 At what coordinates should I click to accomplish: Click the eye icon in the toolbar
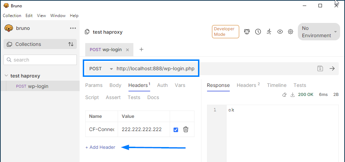click(280, 32)
